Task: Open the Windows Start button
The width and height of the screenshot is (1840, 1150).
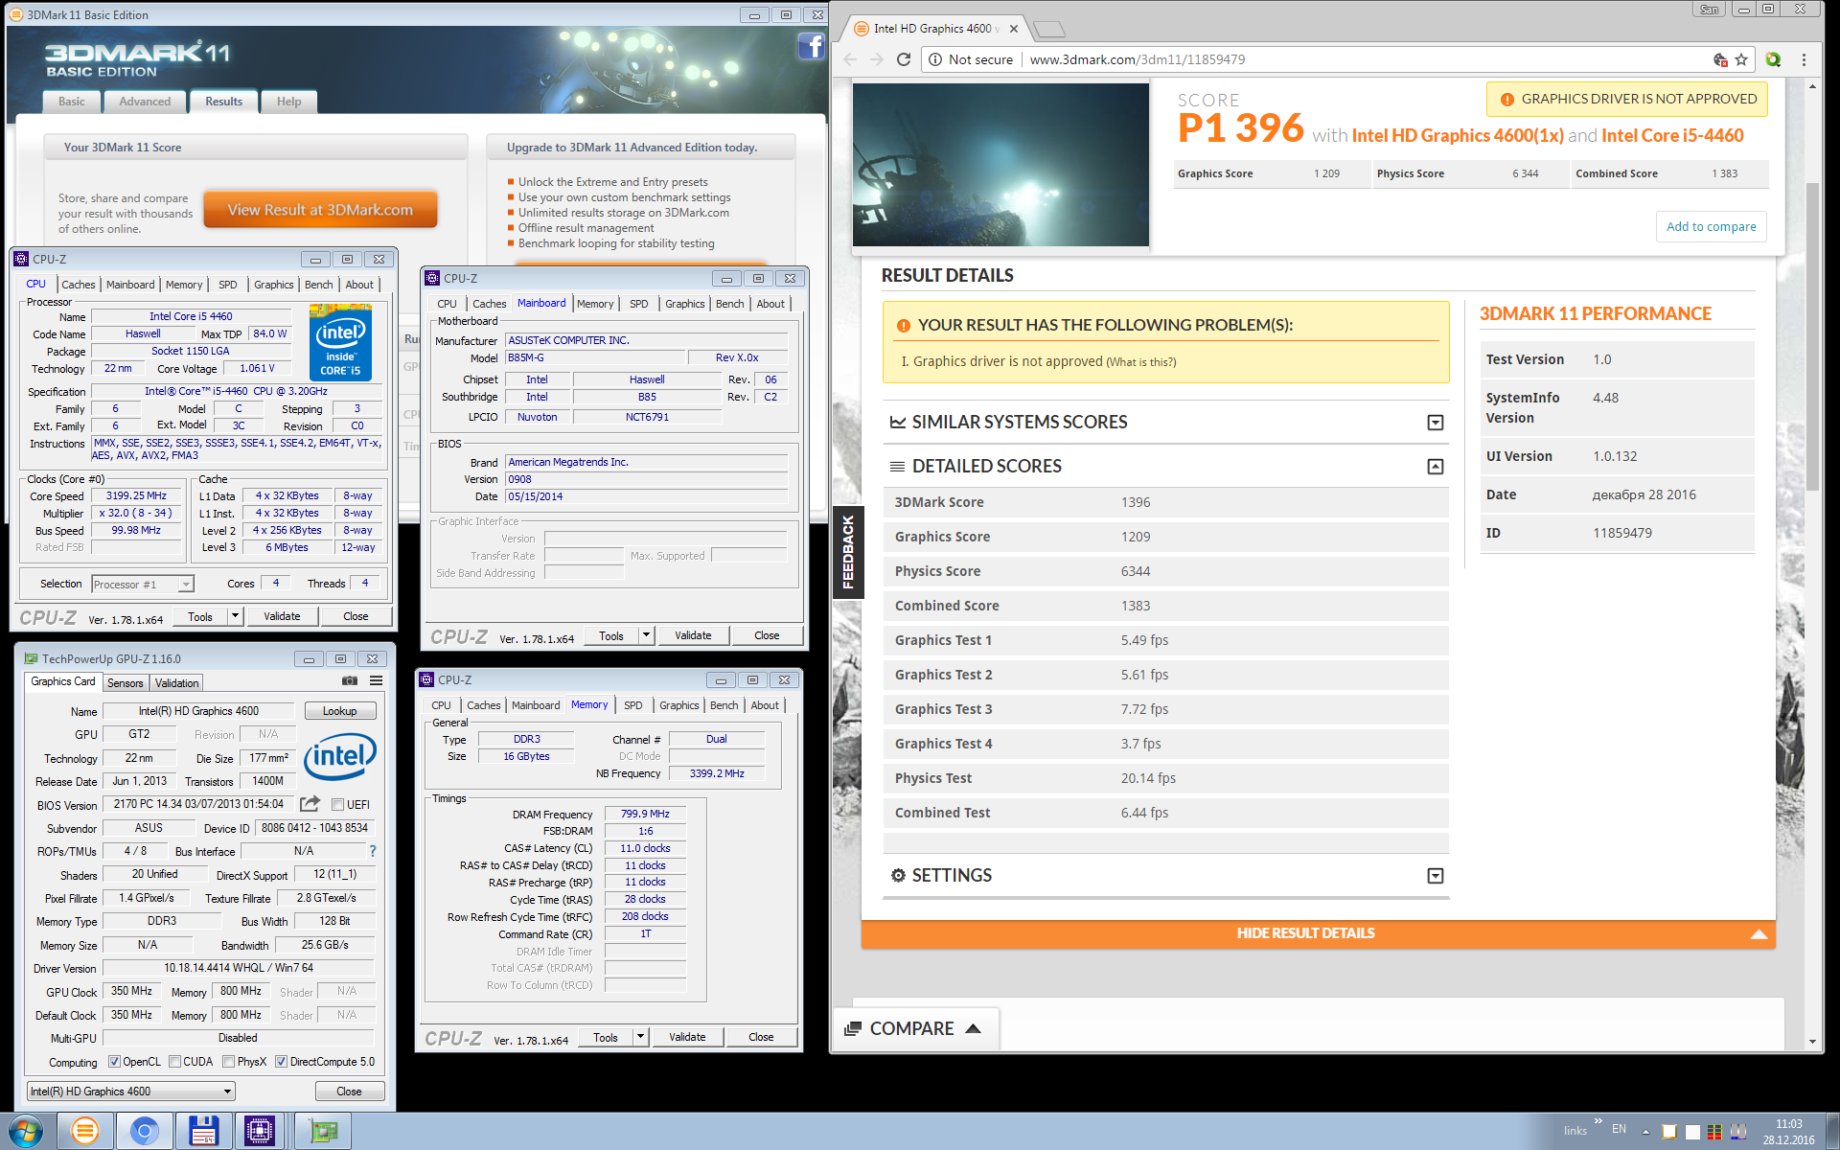Action: click(x=26, y=1131)
